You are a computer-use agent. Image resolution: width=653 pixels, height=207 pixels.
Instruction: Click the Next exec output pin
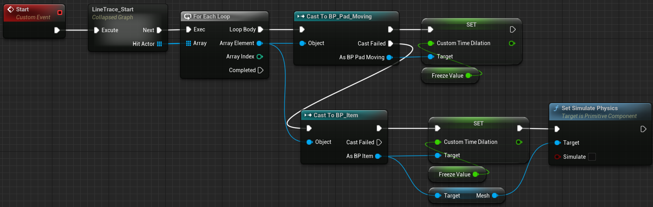pos(159,30)
